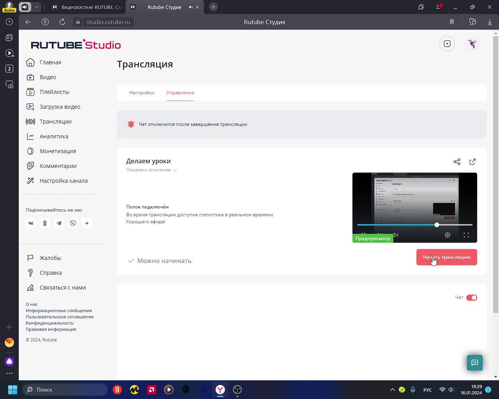Open browser downloads arrow icon
This screenshot has height=399, width=499.
pos(490,22)
